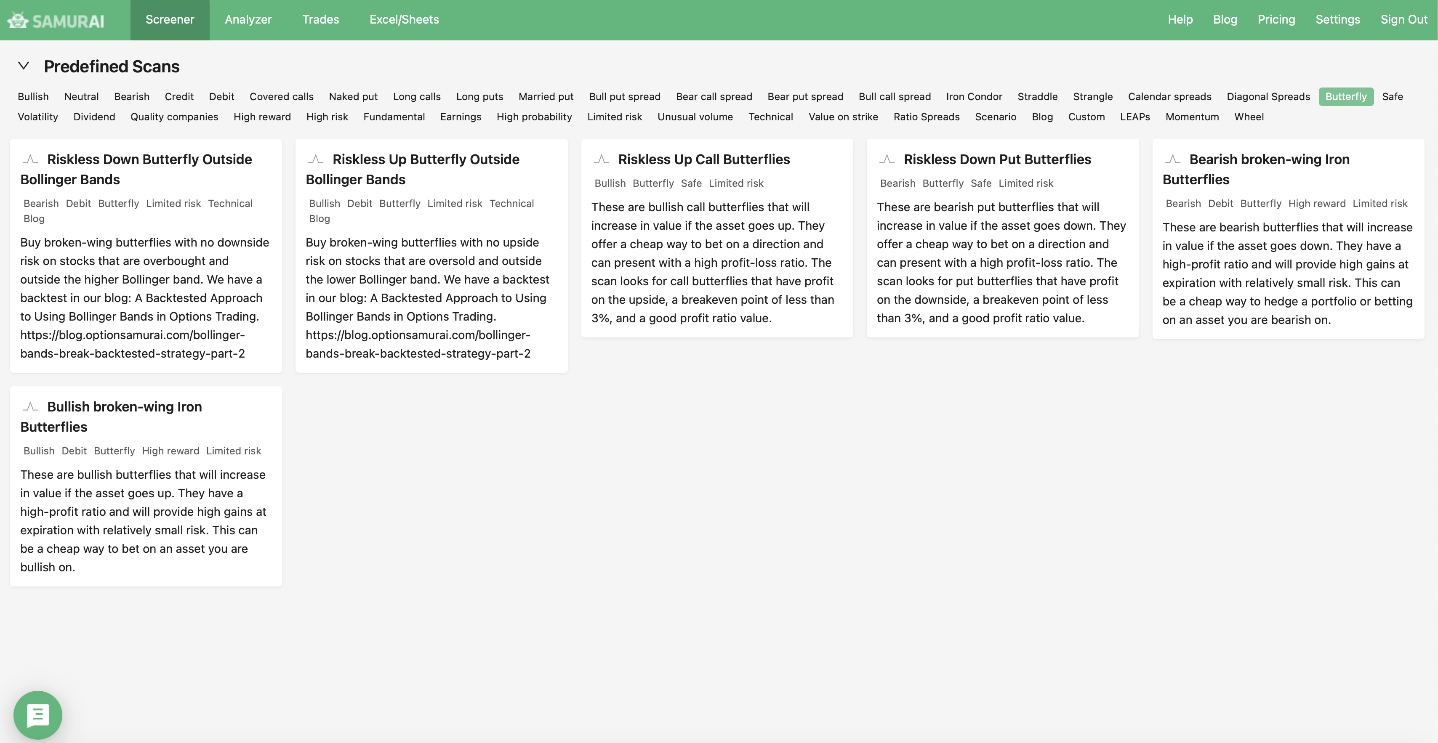This screenshot has width=1438, height=743.
Task: Collapse the Predefined Scans section
Action: [x=24, y=66]
